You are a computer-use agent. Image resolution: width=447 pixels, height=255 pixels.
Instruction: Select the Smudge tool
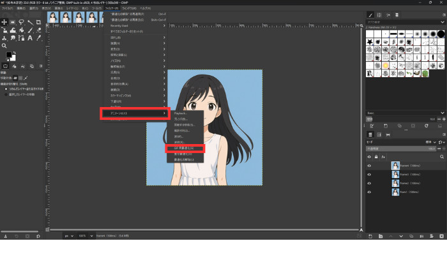pos(13,38)
